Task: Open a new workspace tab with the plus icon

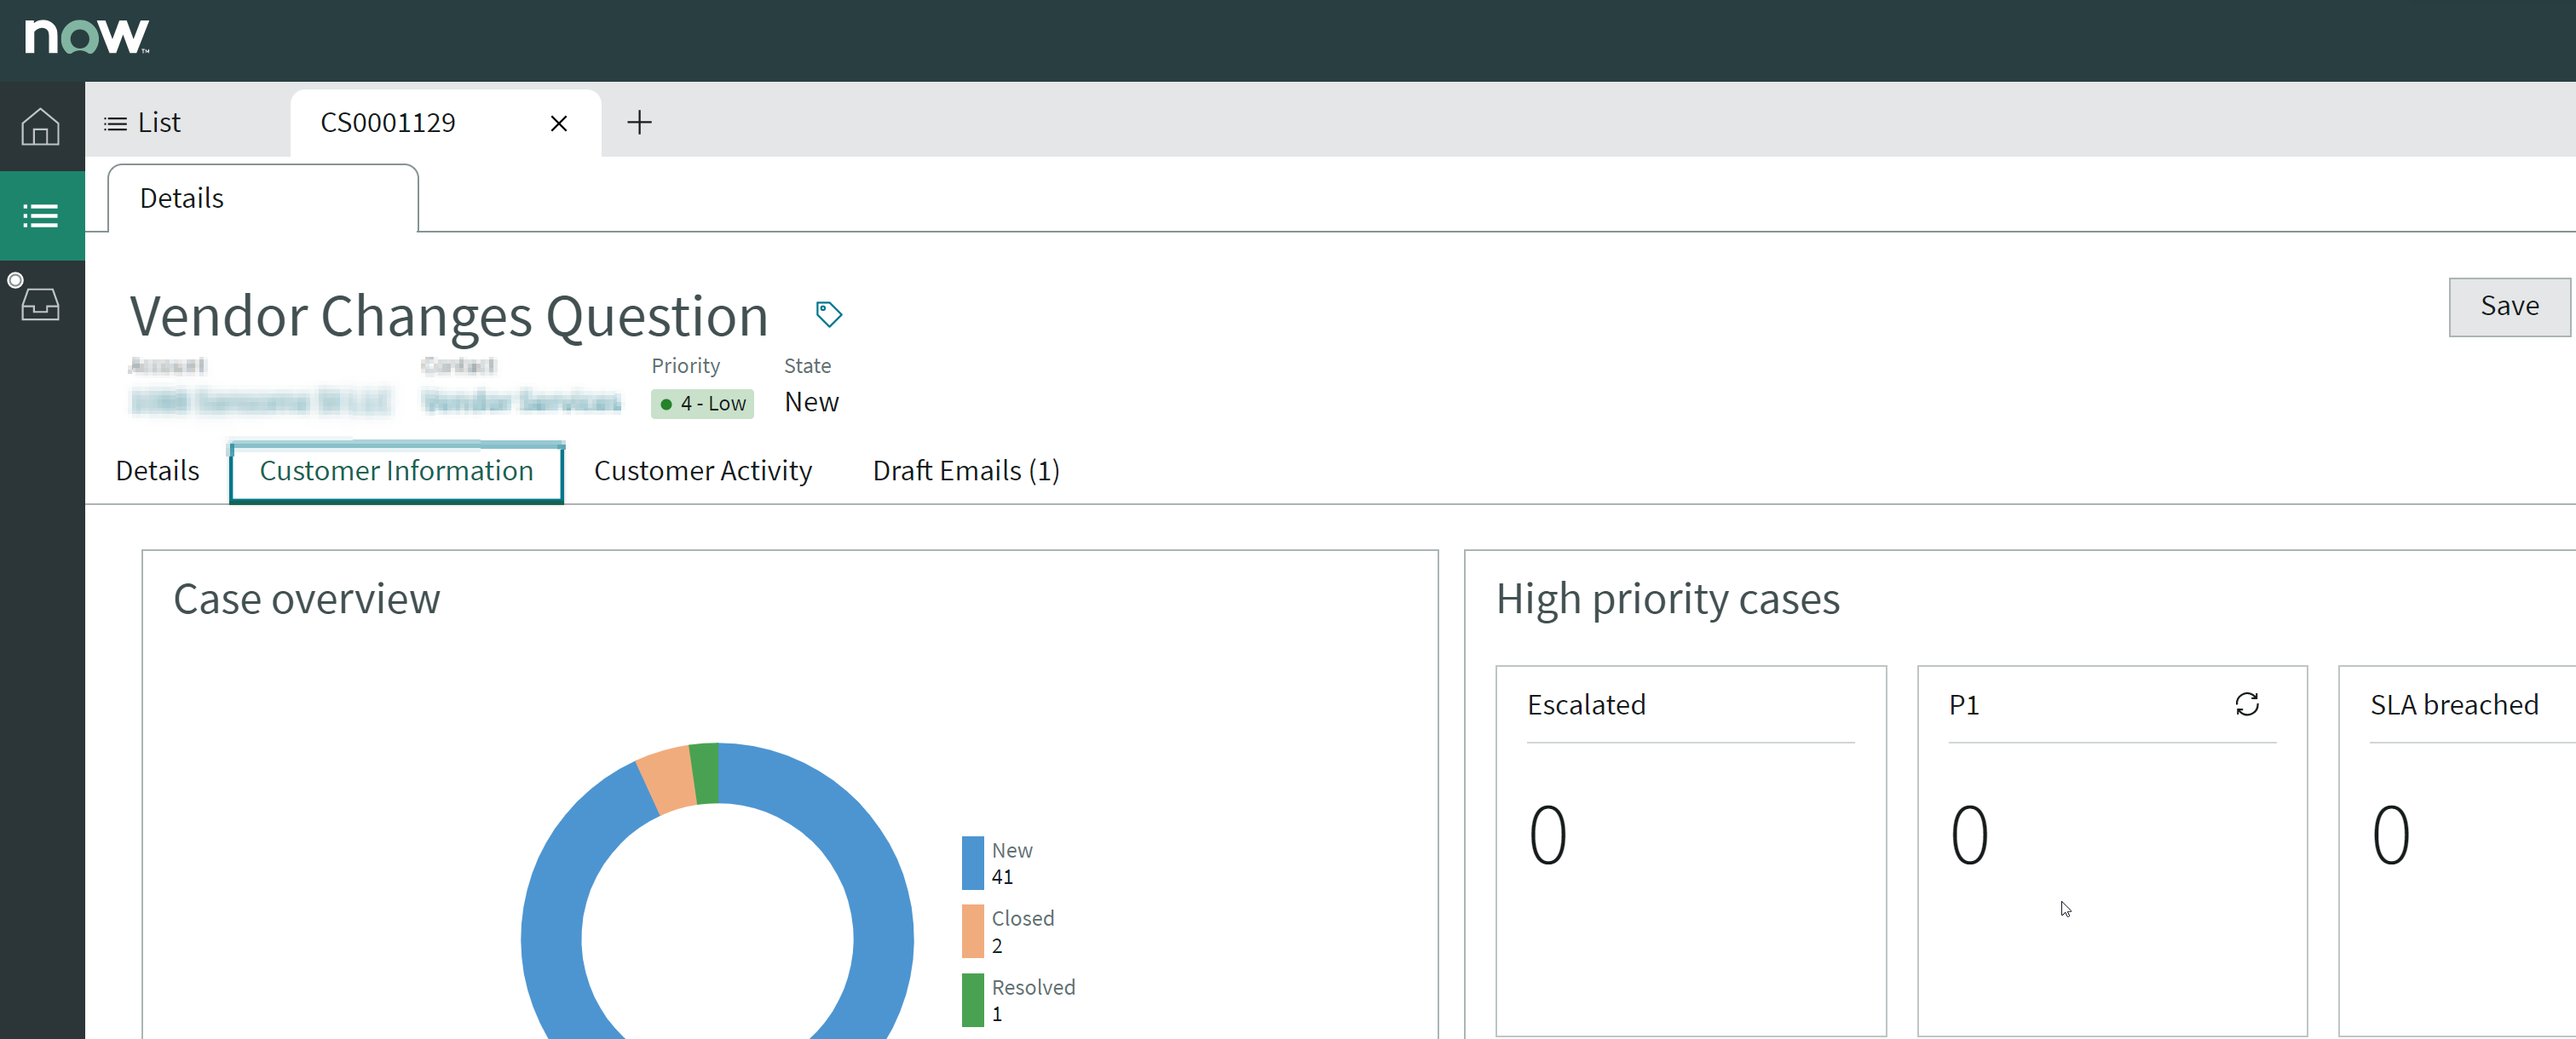Action: (x=639, y=122)
